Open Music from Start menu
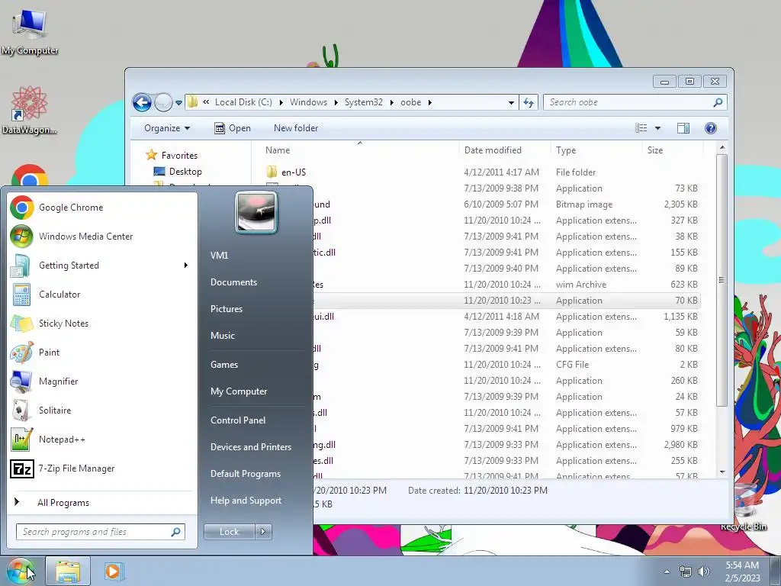This screenshot has height=586, width=781. click(223, 336)
